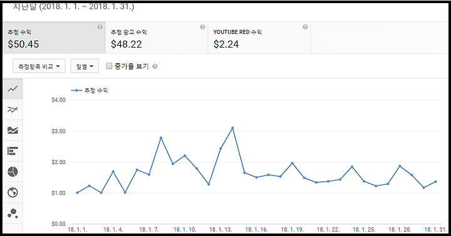The image size is (451, 236).
Task: Click the data point for 18. 1. 8.
Action: 161,138
